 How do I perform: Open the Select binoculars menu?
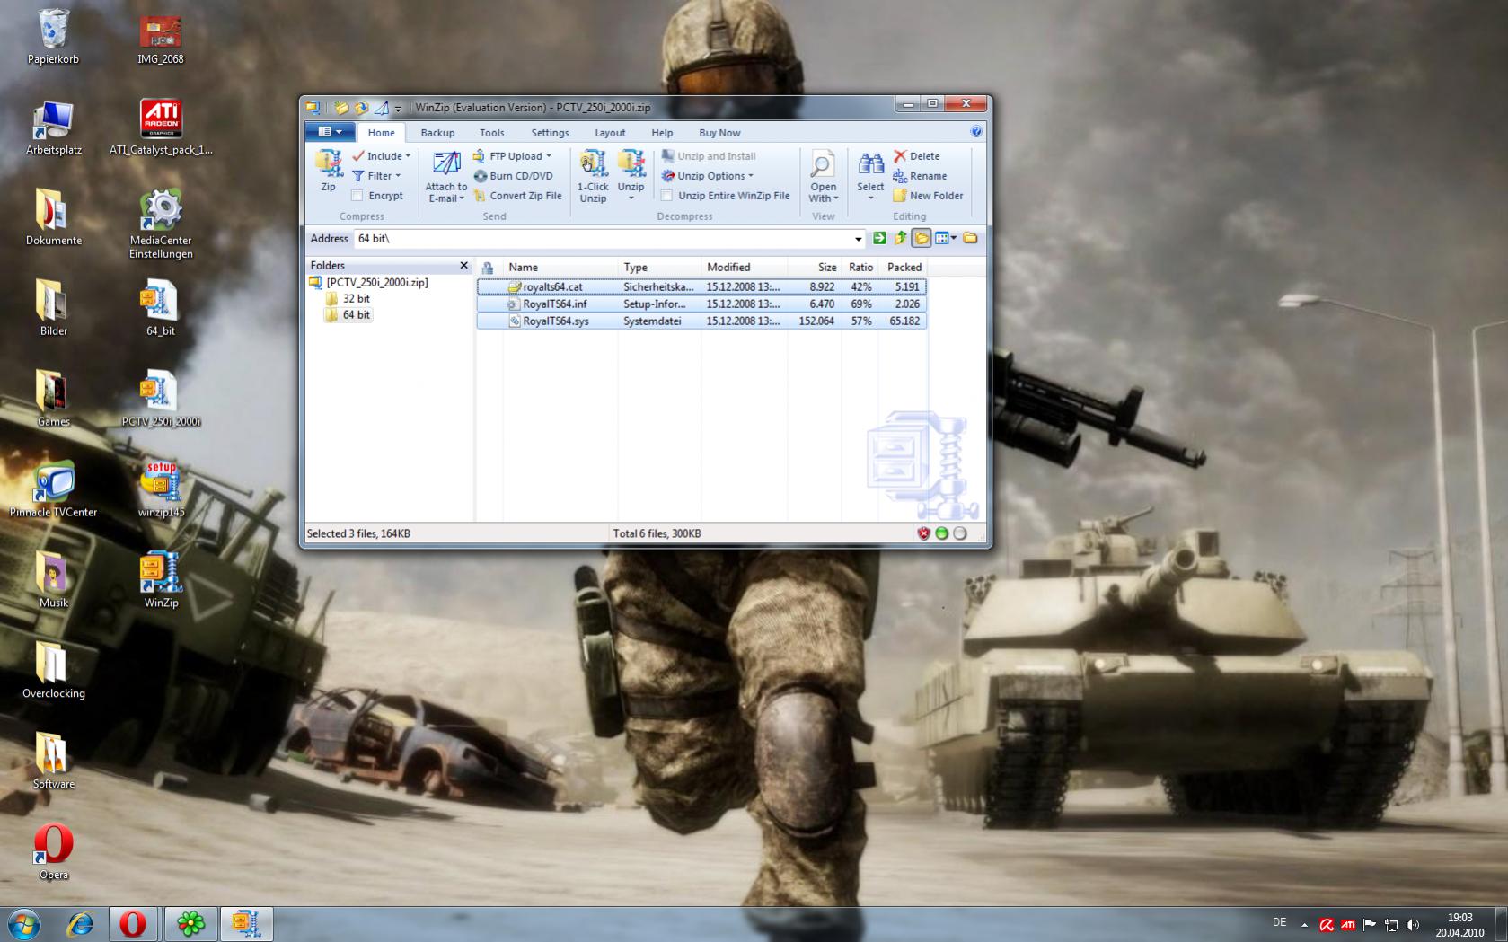click(870, 175)
